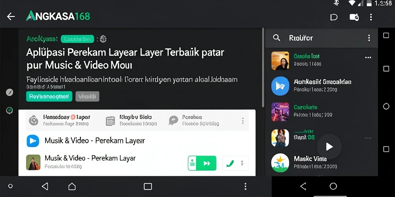Tap the Recents square in bottom nav bar
Screen dimensions: 395x197
pos(148,186)
